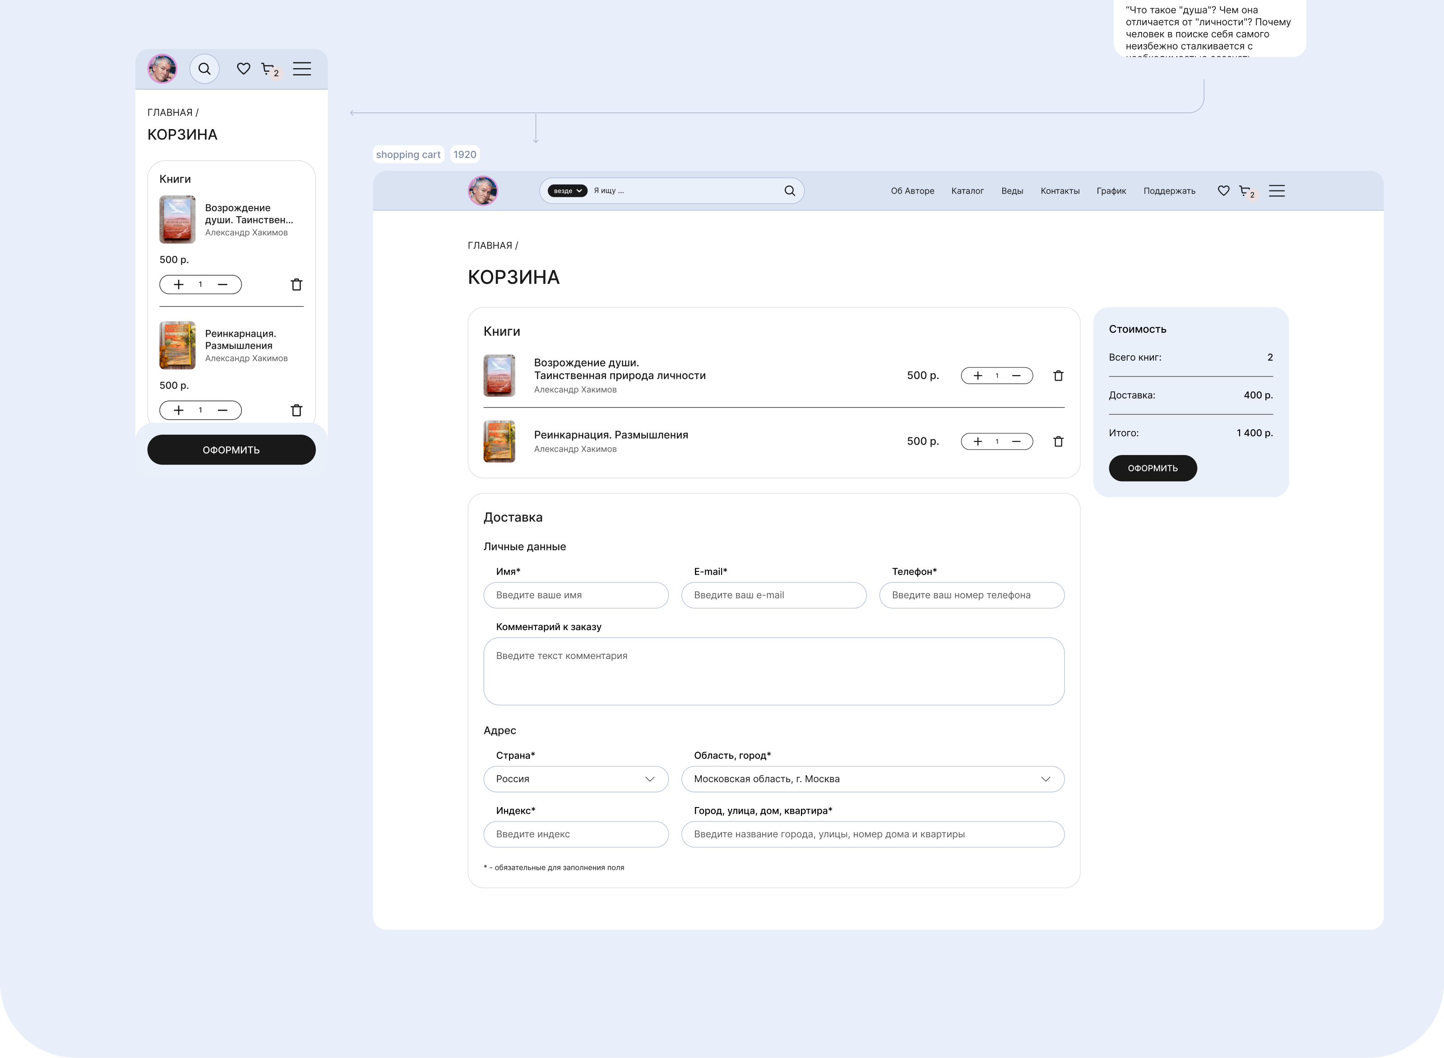This screenshot has width=1444, height=1058.
Task: Open the ГЛАВНАЯ breadcrumb in mobile view
Action: pos(170,112)
